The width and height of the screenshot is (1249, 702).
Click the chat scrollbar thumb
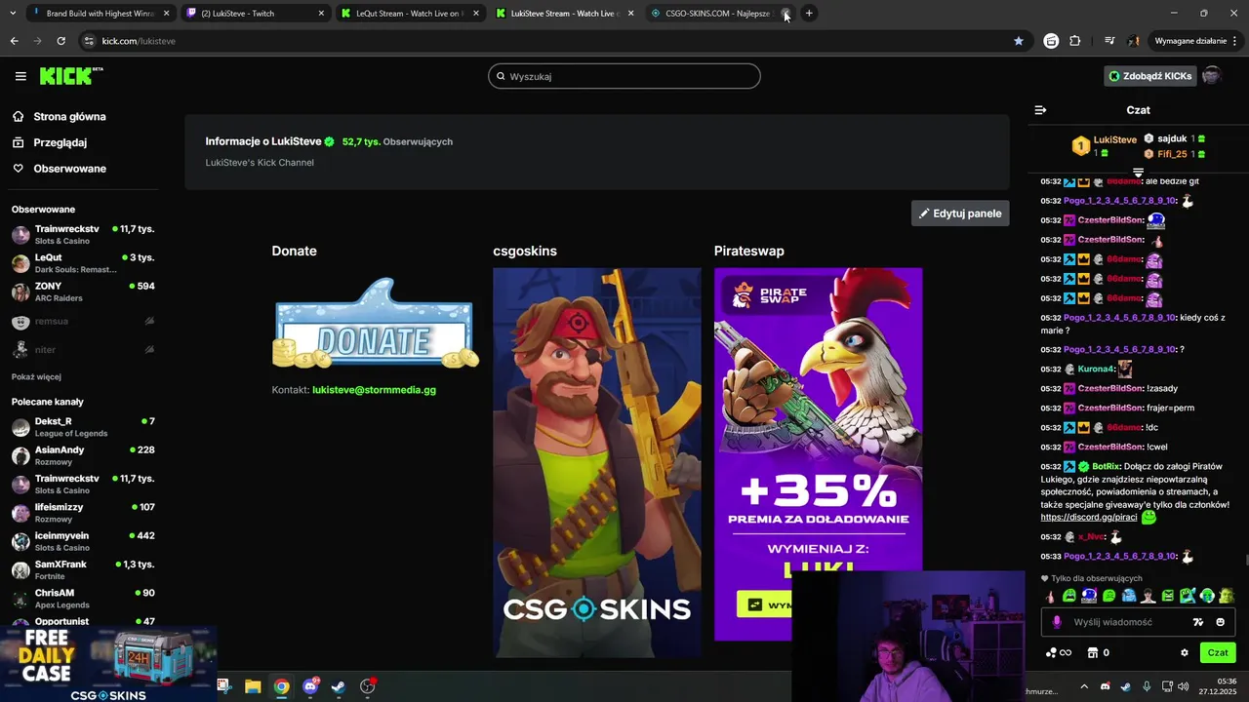point(1245,560)
